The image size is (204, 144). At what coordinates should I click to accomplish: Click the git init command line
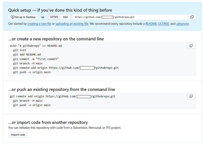20,50
